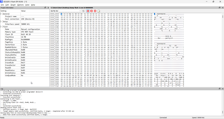The image size is (224, 119).
Task: Select the PageSize row
Action: pyautogui.click(x=25, y=42)
